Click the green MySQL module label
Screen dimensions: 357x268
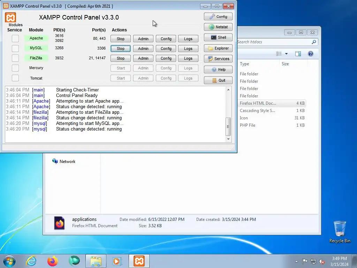tap(36, 48)
